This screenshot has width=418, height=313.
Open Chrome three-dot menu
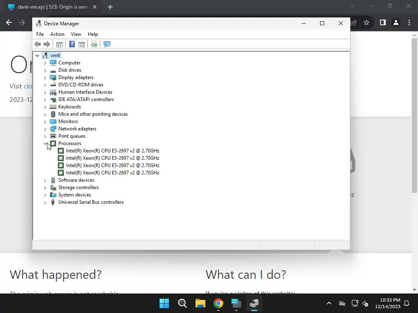click(409, 23)
